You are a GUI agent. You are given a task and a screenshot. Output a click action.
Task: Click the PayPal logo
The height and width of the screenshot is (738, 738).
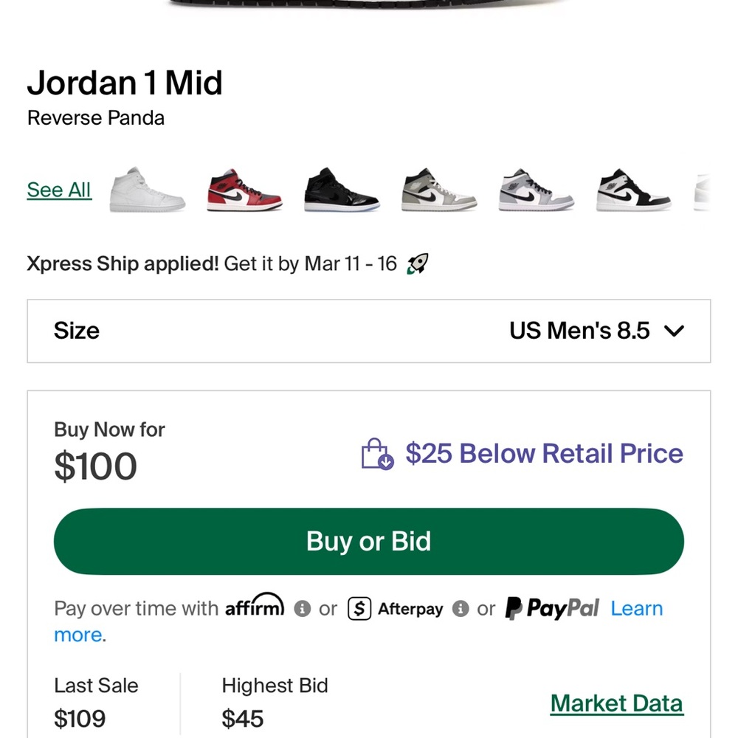(x=551, y=608)
